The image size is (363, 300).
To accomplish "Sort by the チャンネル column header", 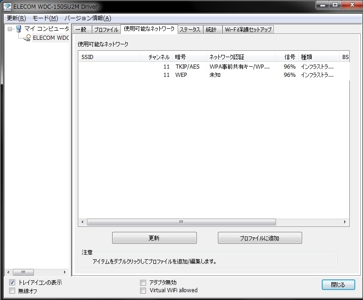I will pos(156,57).
